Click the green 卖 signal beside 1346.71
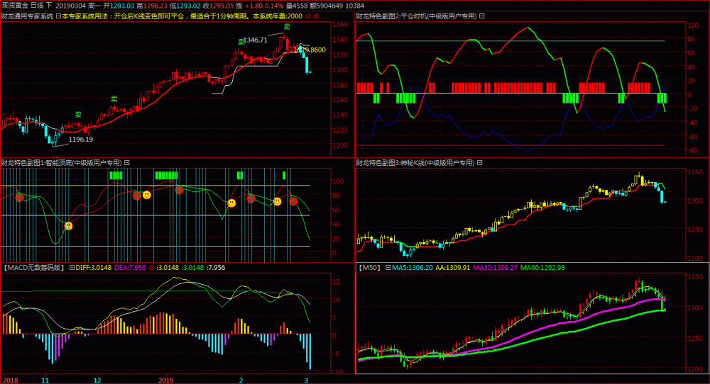This screenshot has width=710, height=384. [x=241, y=42]
